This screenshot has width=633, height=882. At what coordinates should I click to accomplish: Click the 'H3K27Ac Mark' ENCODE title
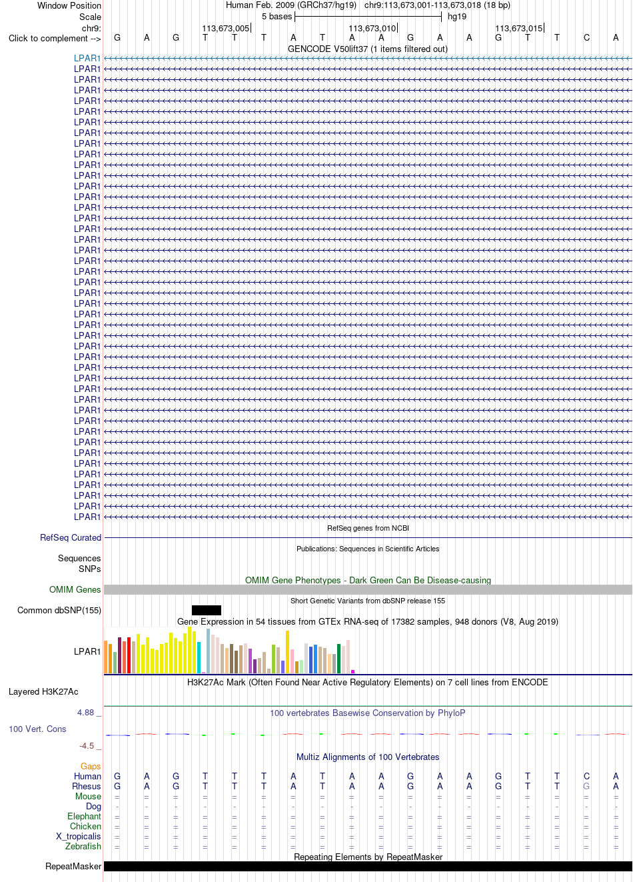tap(368, 682)
